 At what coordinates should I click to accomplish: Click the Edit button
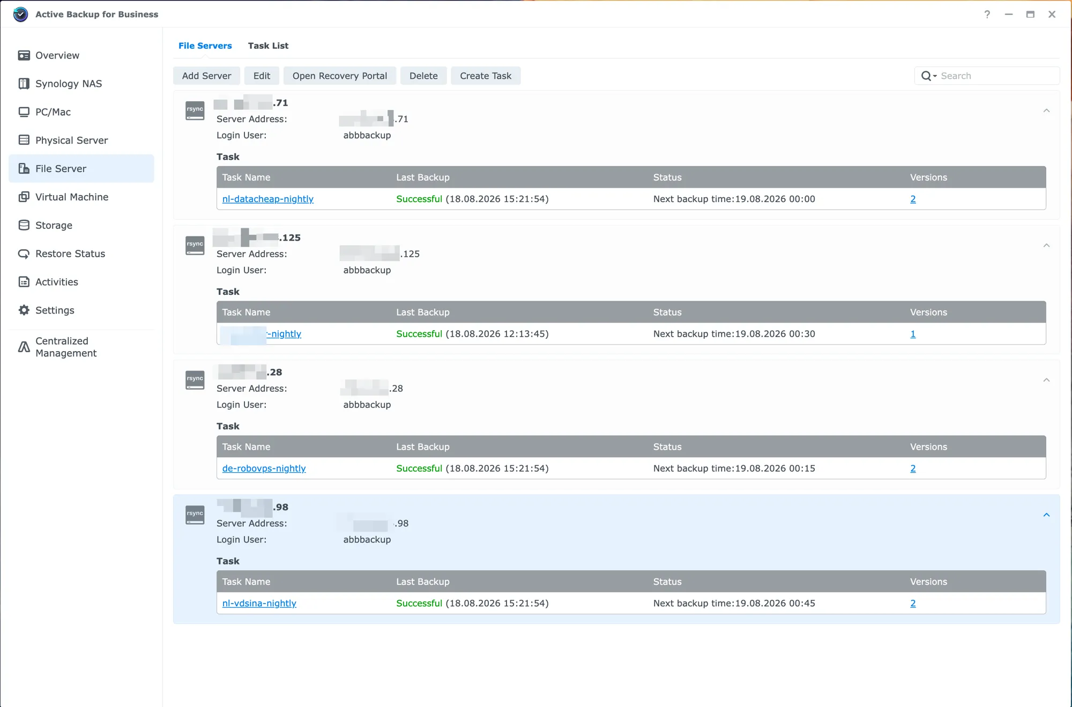click(x=262, y=76)
